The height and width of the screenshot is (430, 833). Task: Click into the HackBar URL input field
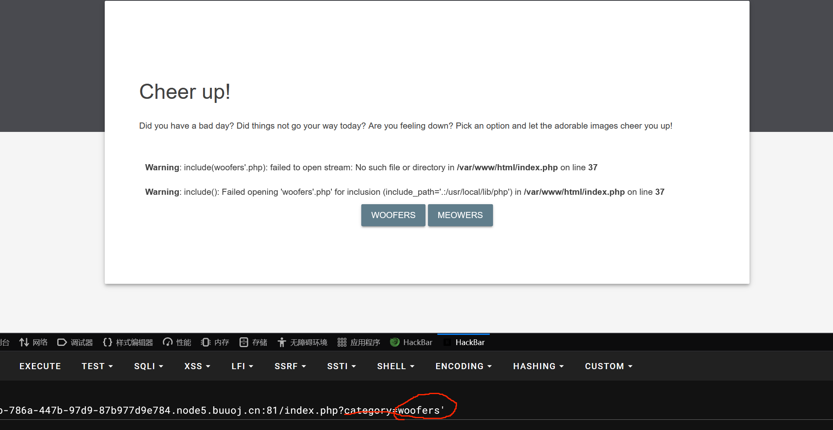tap(573, 410)
